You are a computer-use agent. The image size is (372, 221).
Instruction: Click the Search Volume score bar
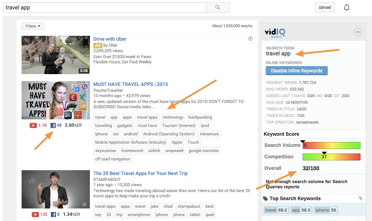click(x=332, y=145)
